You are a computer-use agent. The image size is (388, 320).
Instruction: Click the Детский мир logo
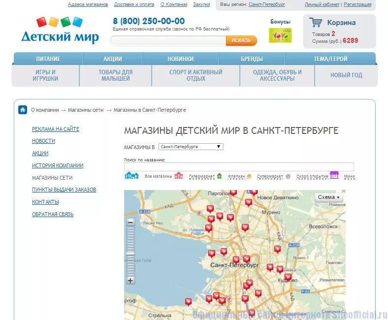click(x=60, y=30)
